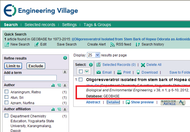Viewport: 190px width, 132px height.
Task: Open the select options dropdown arrow
Action: [87, 71]
